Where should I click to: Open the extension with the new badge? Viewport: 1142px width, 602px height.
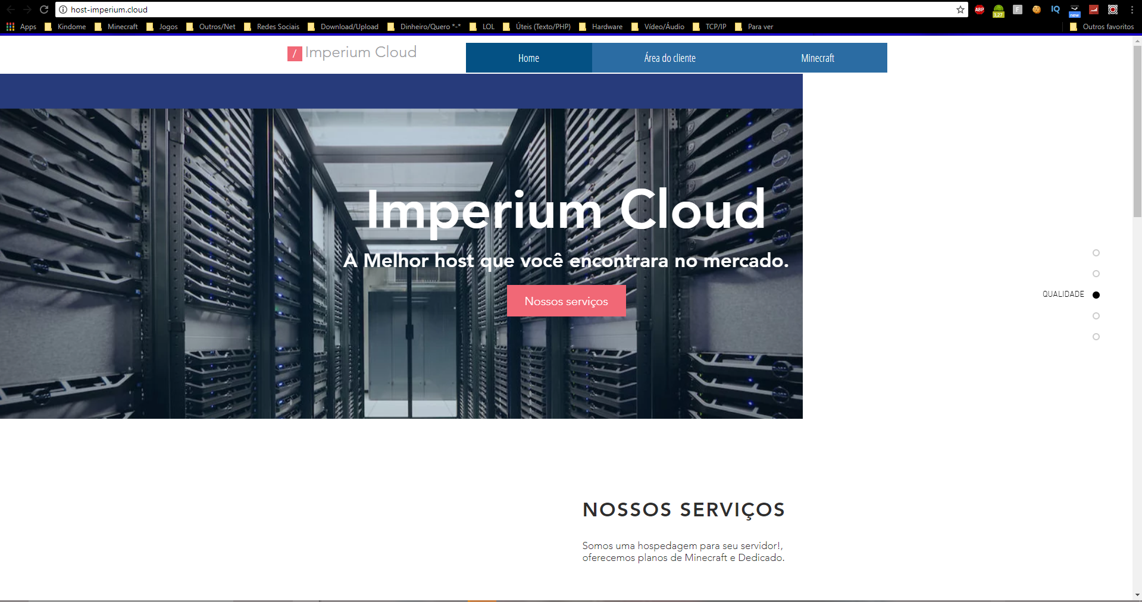tap(1075, 11)
